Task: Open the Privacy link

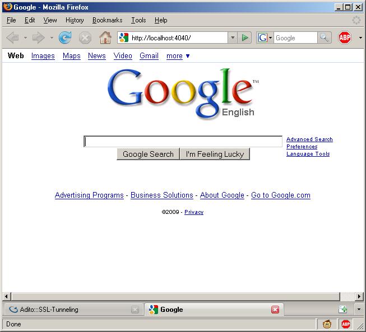Action: 194,212
